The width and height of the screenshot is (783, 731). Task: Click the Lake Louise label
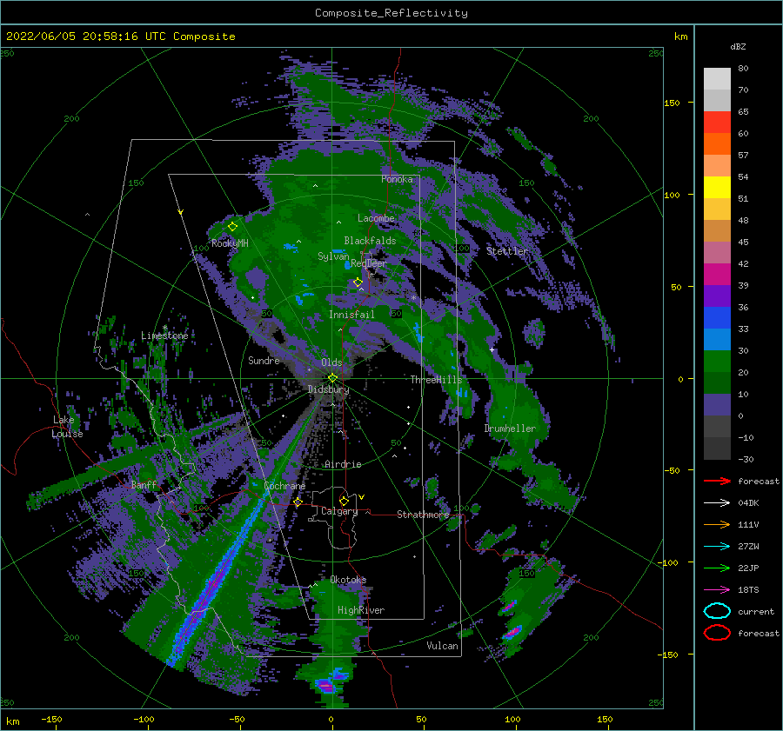[68, 427]
